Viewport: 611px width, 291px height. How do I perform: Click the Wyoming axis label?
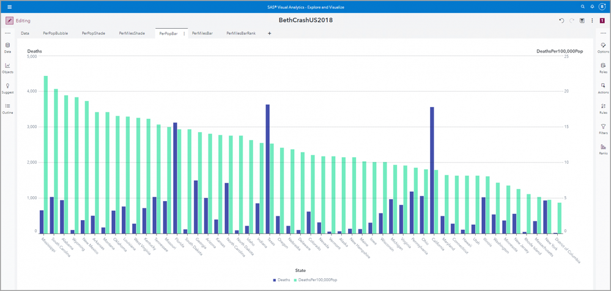pos(78,243)
